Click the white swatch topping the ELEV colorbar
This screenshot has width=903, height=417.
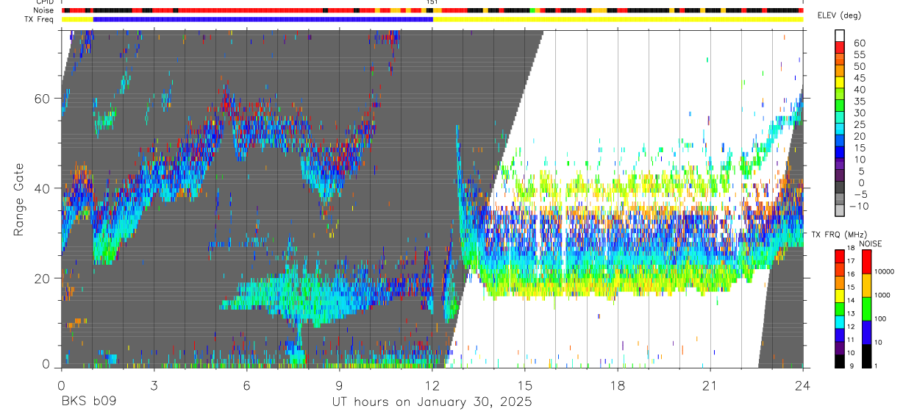(840, 35)
